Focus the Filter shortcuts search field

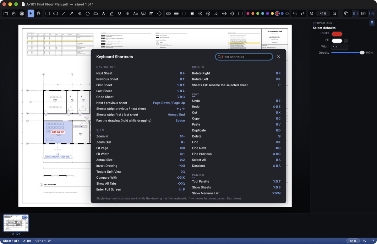click(x=244, y=57)
